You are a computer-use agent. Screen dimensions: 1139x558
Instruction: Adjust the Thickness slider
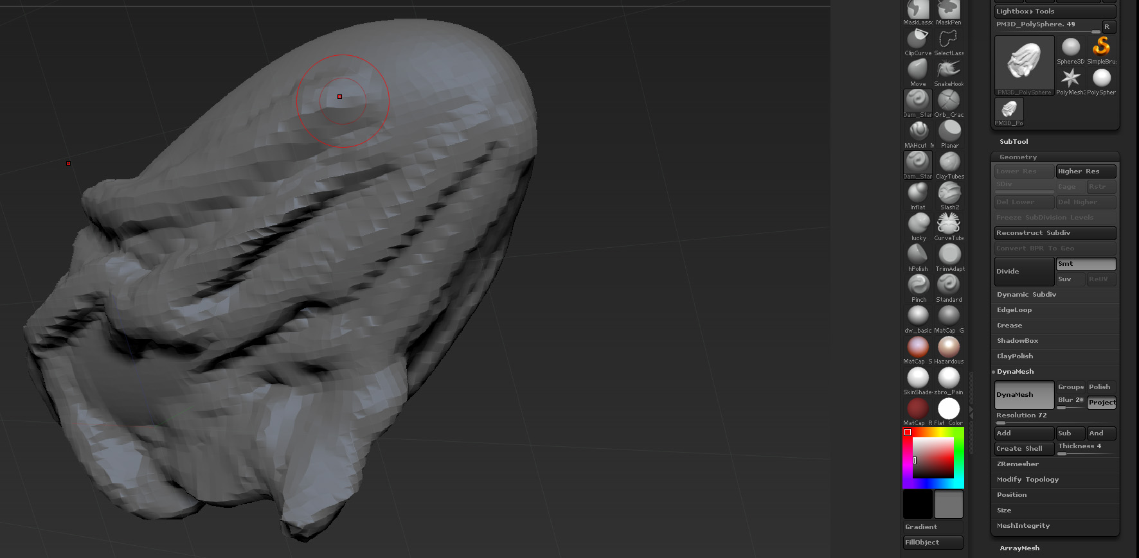(1086, 449)
